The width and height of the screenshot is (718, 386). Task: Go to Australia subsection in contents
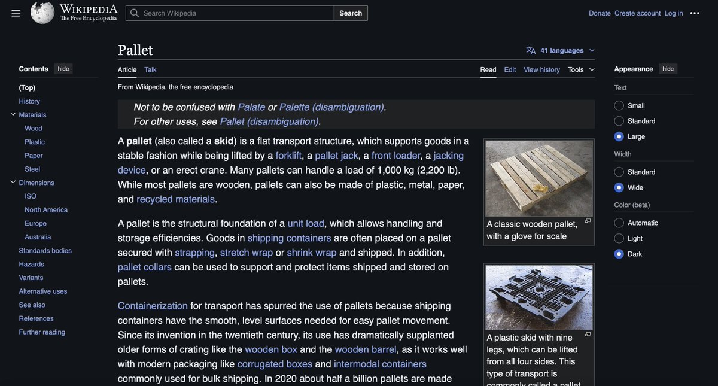pos(38,237)
